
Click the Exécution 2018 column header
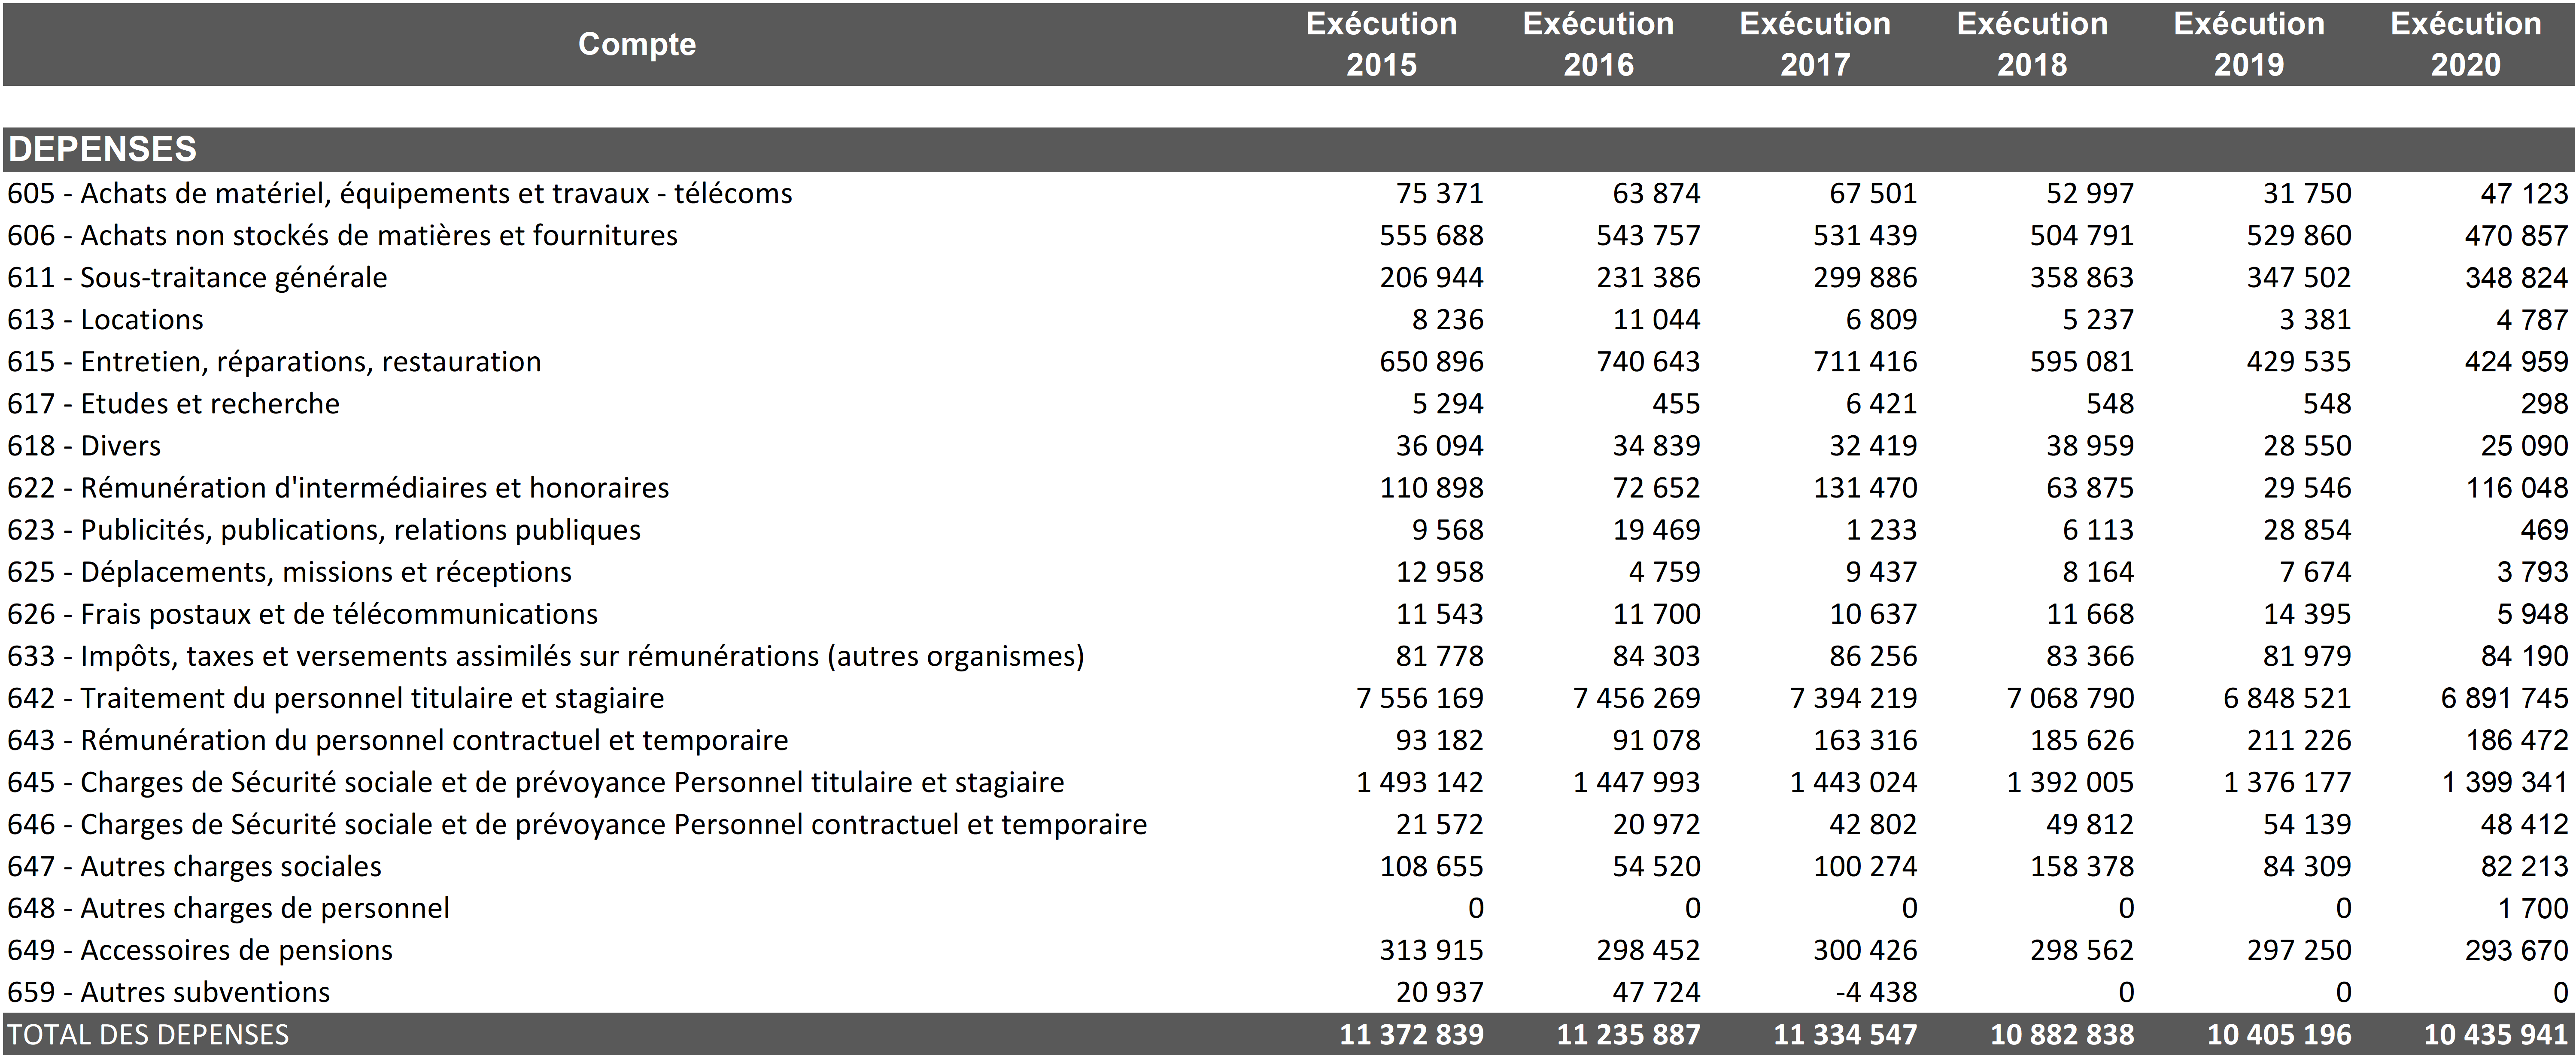click(2032, 44)
